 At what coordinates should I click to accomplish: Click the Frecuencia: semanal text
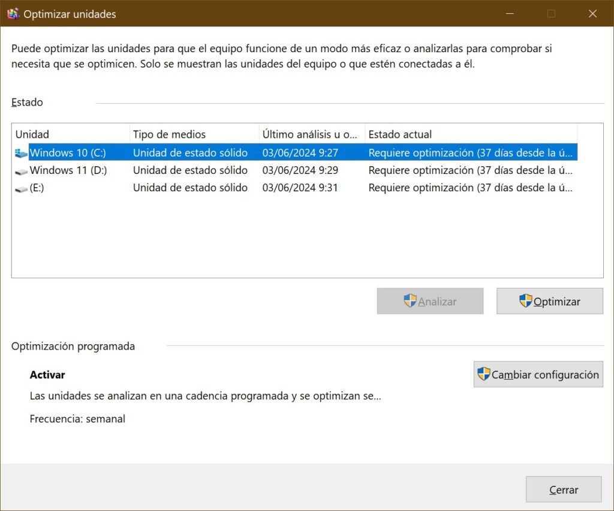(77, 419)
